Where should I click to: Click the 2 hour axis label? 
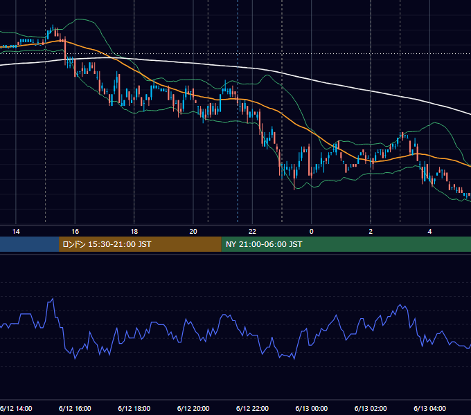371,232
